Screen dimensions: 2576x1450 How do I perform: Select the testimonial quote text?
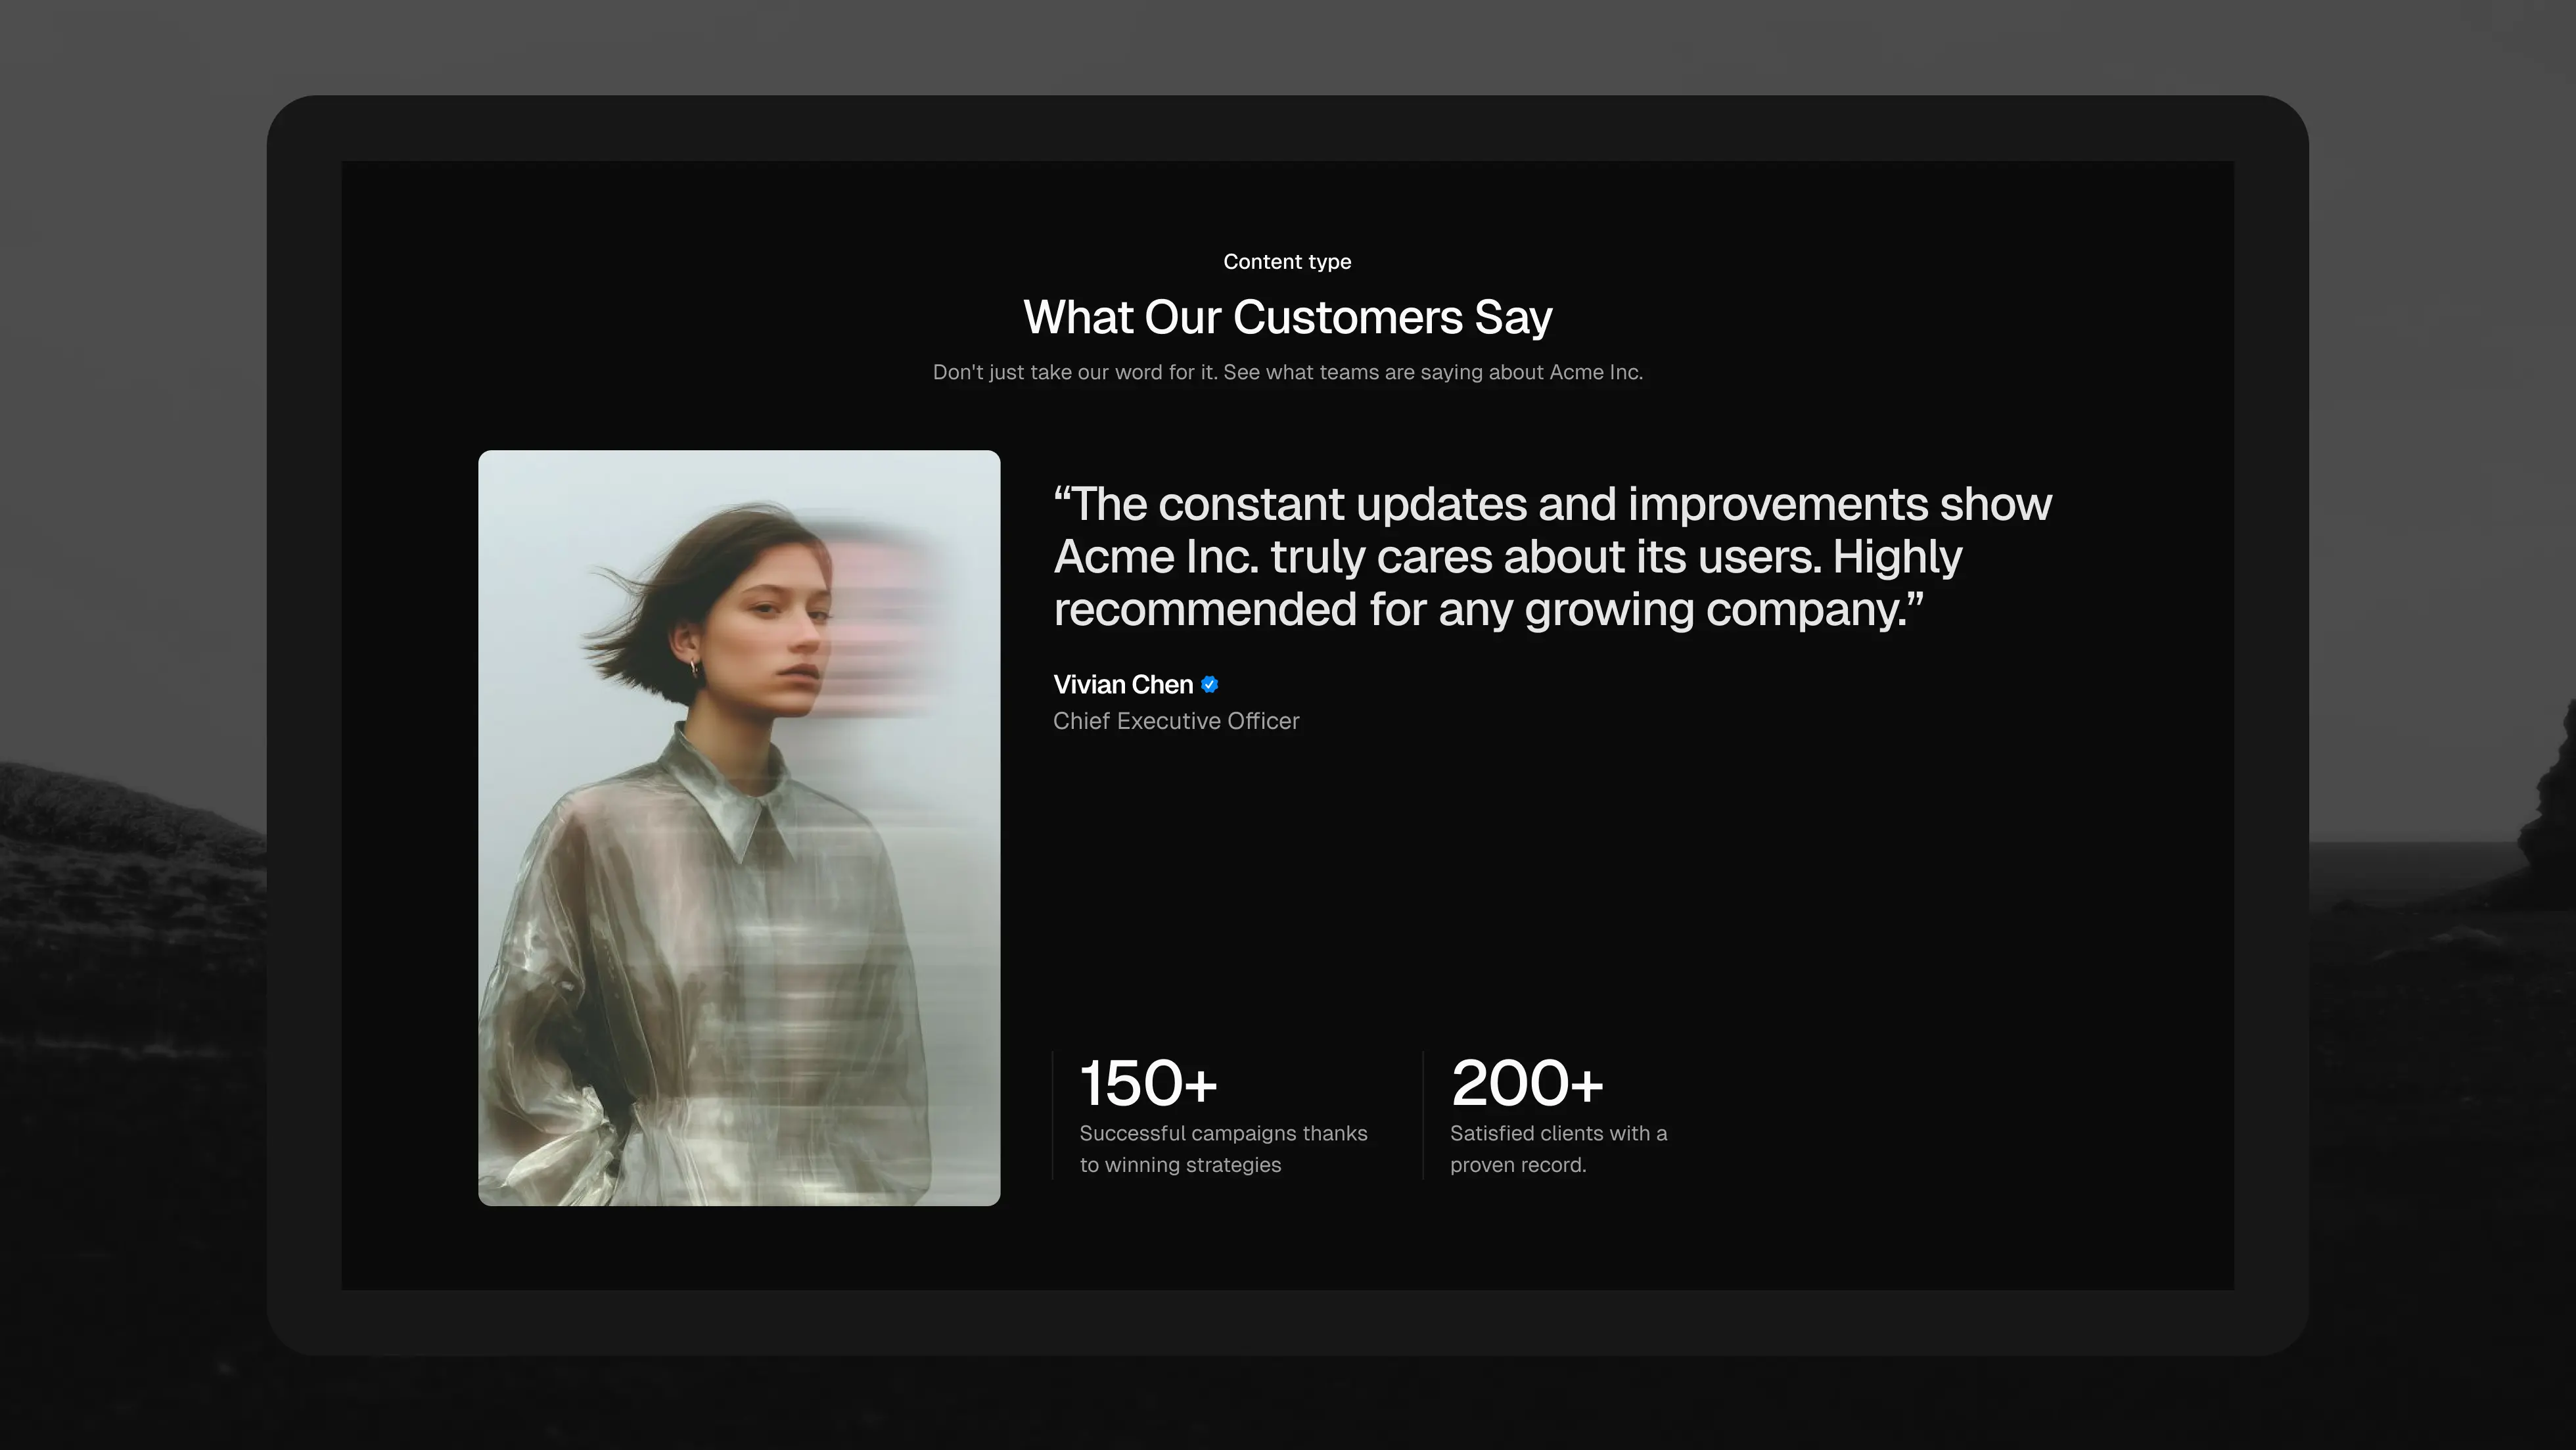coord(1553,557)
